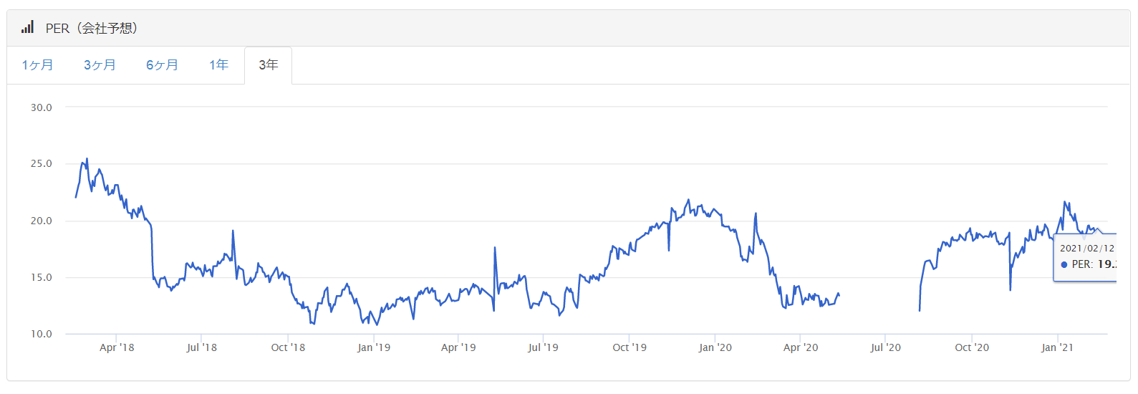Viewport: 1138px width, 394px height.
Task: Click the 25.0 y-axis value label
Action: [x=41, y=163]
